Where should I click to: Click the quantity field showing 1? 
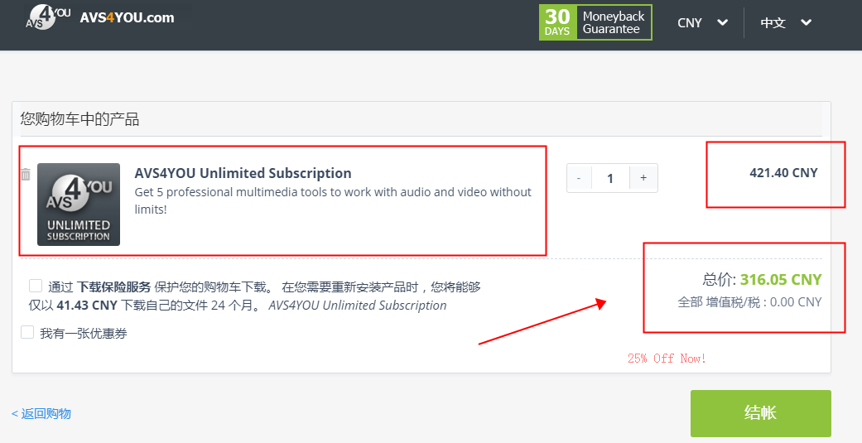pos(610,178)
